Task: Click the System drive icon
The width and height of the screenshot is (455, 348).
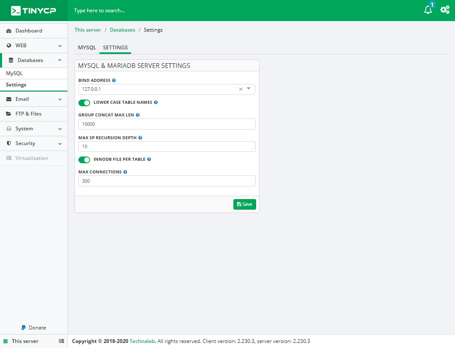Action: pyautogui.click(x=9, y=129)
